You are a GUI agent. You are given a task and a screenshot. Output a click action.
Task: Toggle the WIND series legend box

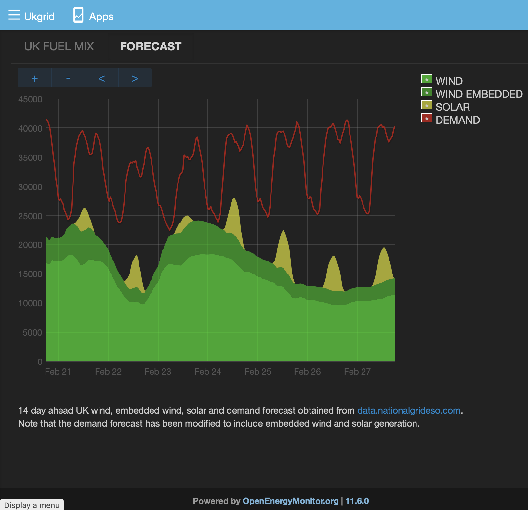[x=427, y=79]
